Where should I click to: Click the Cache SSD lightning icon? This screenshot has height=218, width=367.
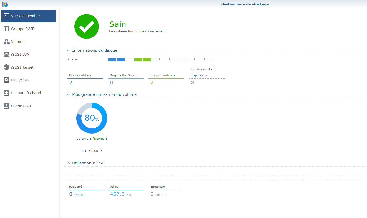click(6, 106)
